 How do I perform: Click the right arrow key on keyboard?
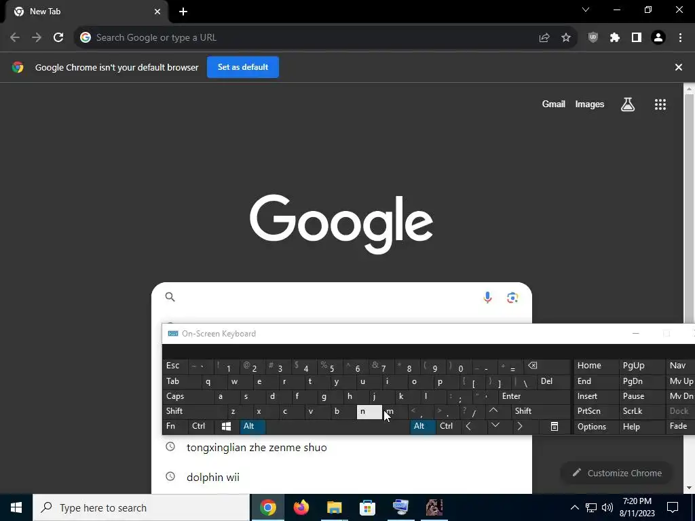(x=519, y=426)
